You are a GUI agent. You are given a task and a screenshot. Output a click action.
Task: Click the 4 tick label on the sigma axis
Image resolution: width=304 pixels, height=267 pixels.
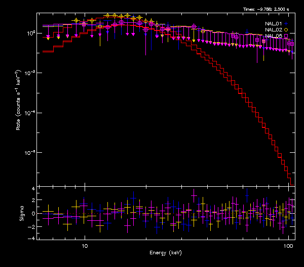pos(33,189)
